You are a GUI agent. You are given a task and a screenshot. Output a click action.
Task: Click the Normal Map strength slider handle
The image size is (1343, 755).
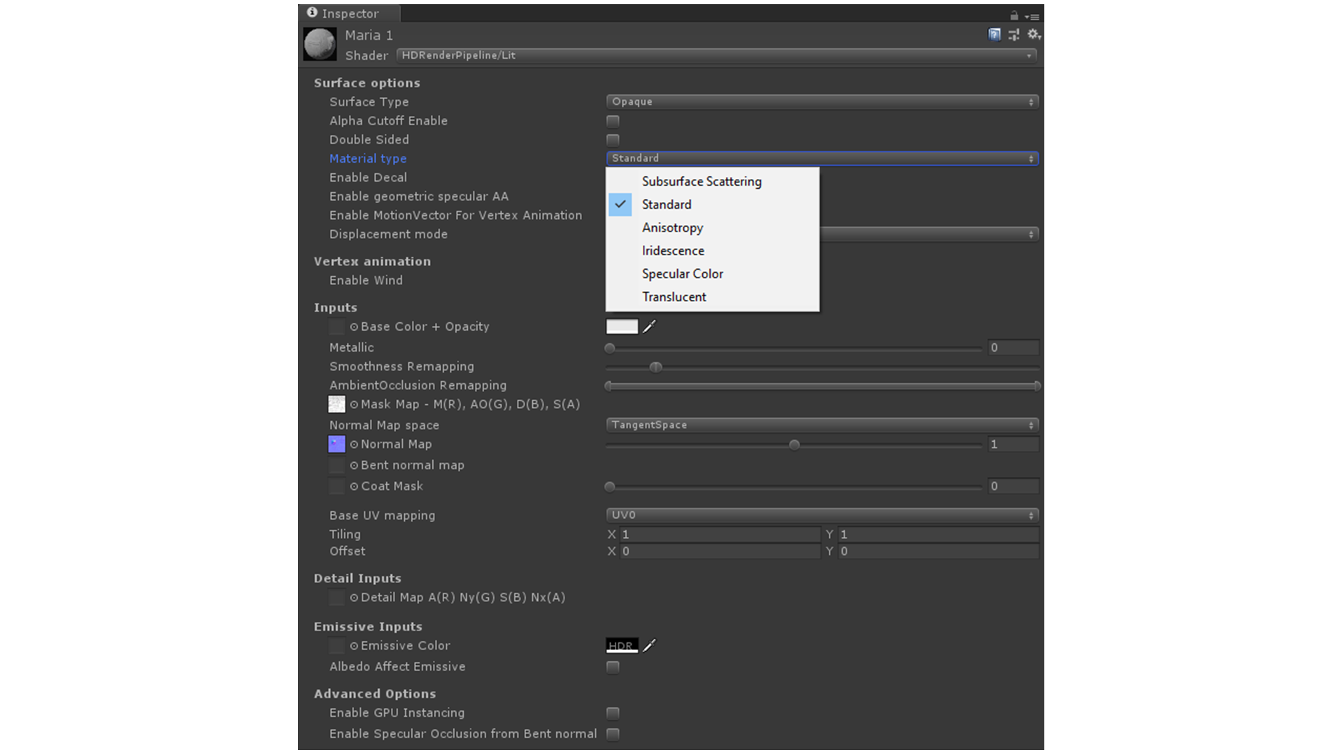pos(794,445)
